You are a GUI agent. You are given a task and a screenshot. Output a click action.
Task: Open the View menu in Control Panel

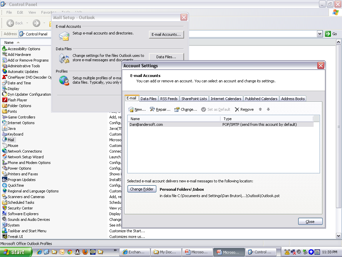click(32, 12)
